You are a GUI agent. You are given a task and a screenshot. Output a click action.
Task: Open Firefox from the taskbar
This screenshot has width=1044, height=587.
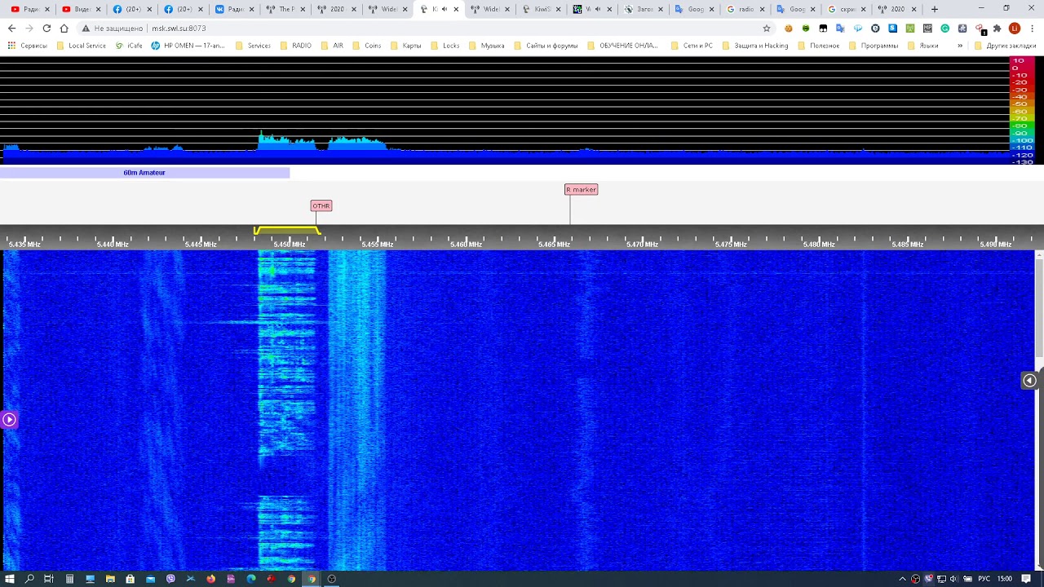(211, 579)
